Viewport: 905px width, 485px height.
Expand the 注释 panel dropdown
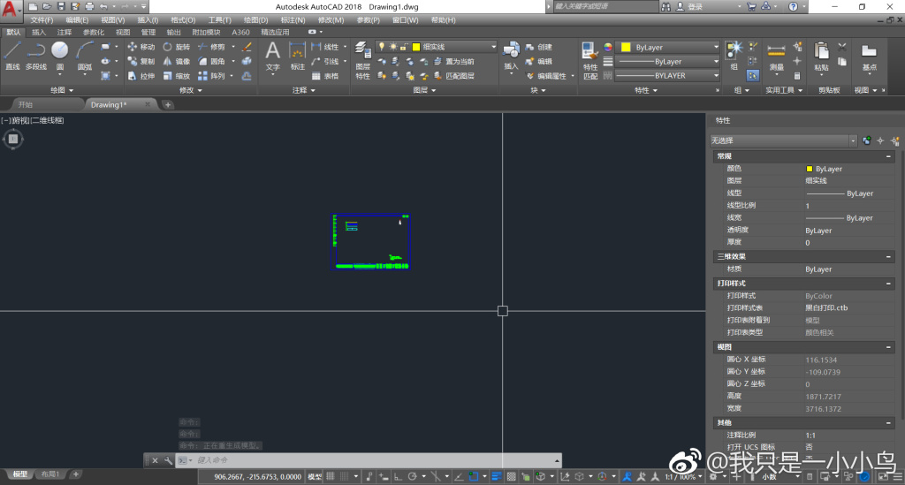(304, 90)
